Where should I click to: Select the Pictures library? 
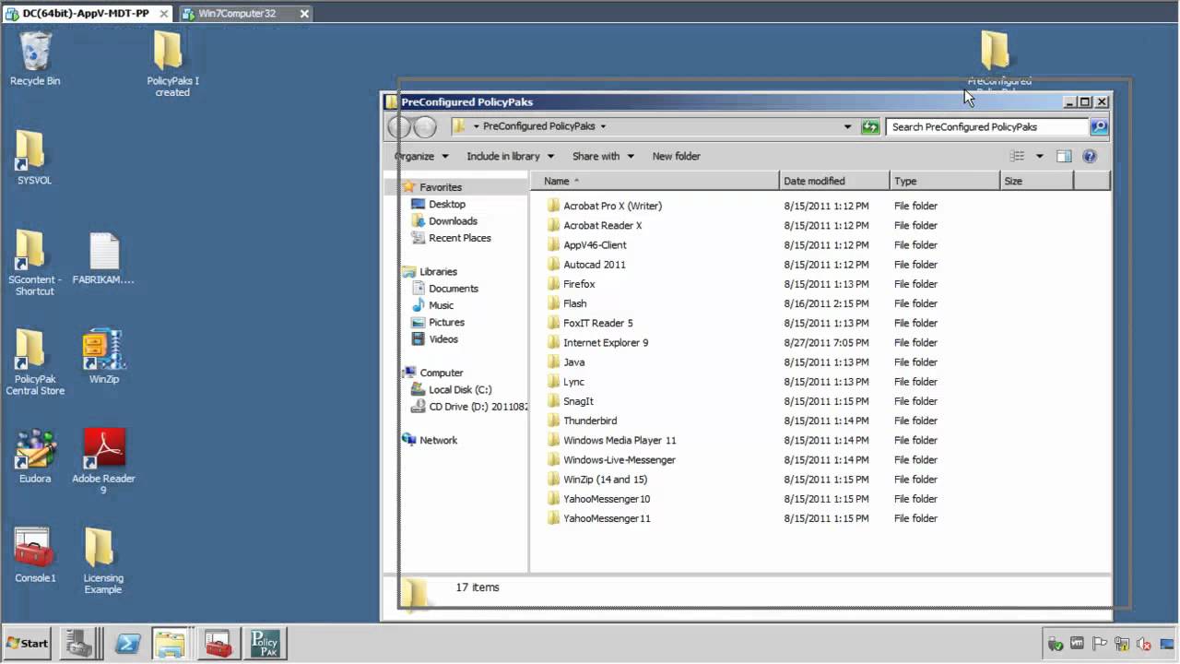coord(446,322)
